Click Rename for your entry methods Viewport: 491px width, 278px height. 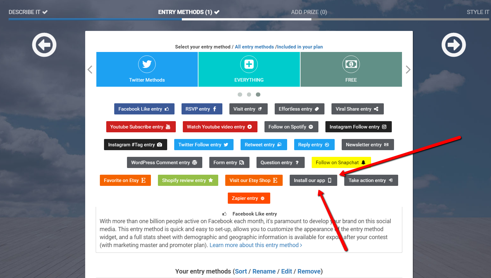click(264, 271)
